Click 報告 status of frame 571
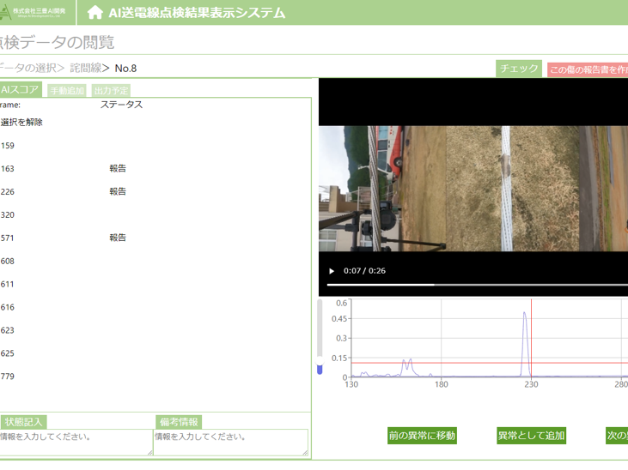Screen dimensions: 628x470 click(x=118, y=238)
